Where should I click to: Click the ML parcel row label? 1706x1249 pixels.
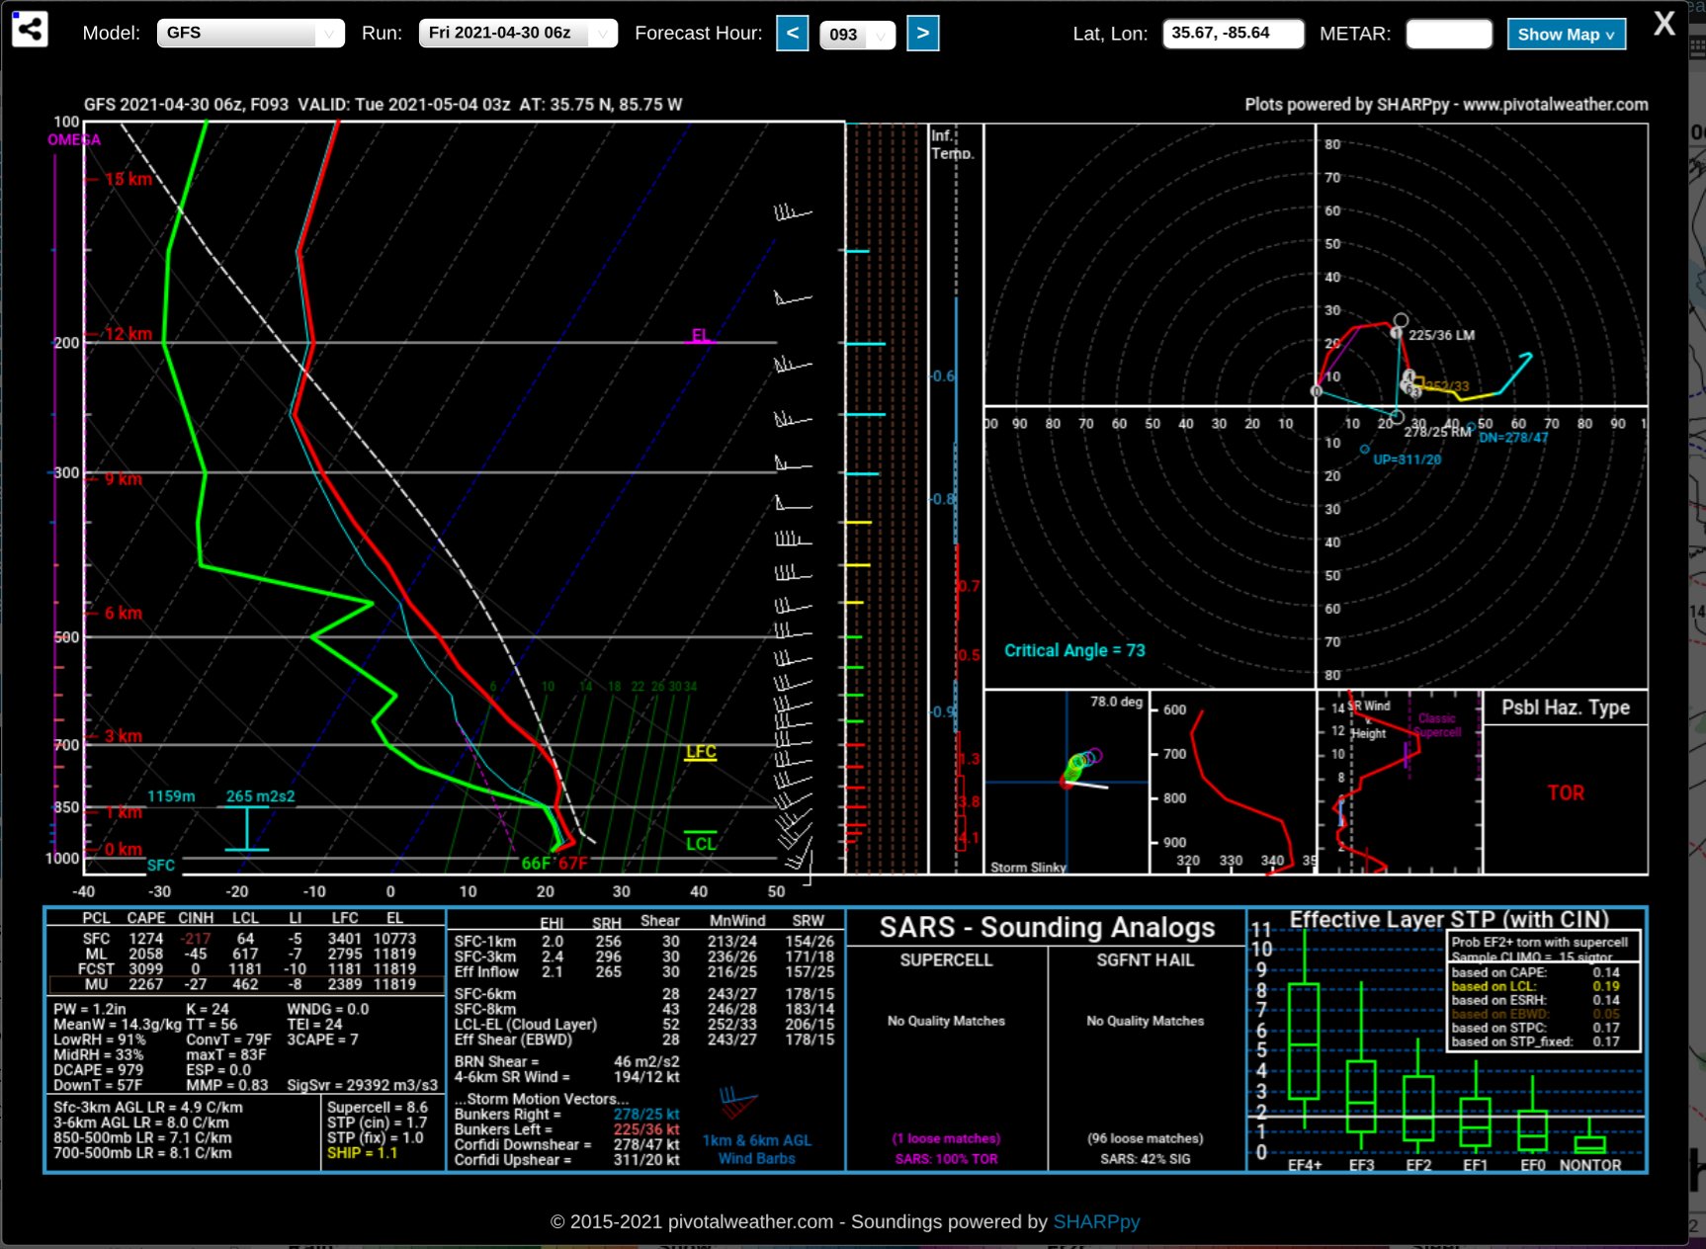tap(96, 954)
